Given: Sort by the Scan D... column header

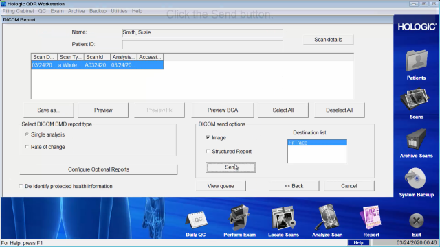Looking at the screenshot, I should coord(44,57).
